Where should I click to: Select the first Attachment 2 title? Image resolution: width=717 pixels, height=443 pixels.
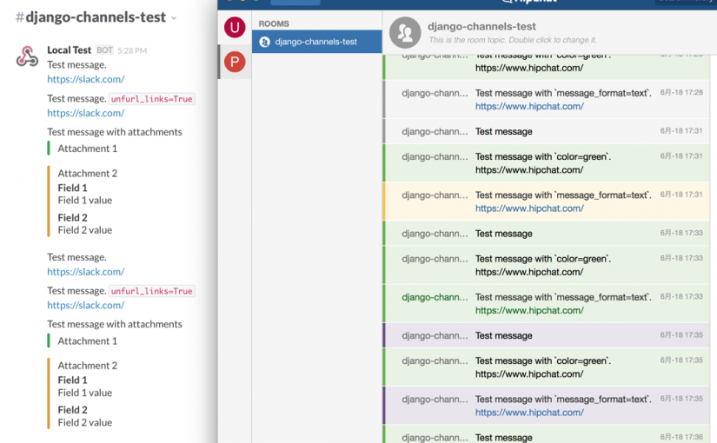click(x=87, y=173)
